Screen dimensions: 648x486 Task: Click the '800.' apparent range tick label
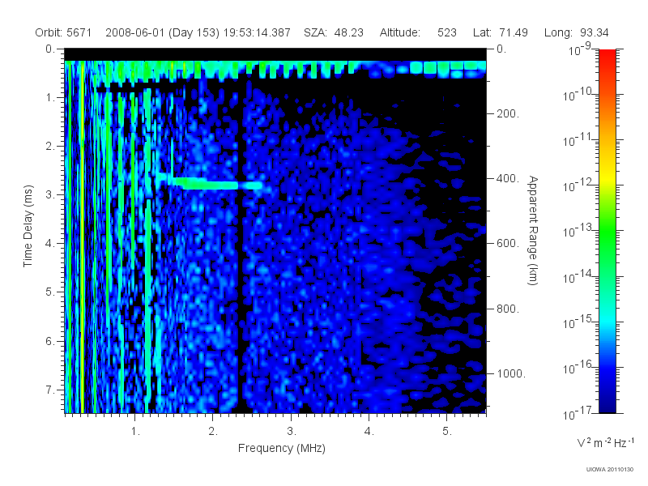pos(508,309)
